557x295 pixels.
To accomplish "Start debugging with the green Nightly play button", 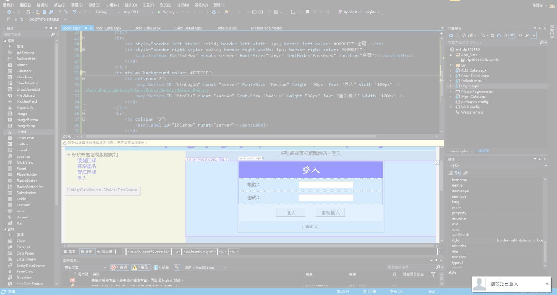I will pyautogui.click(x=159, y=12).
